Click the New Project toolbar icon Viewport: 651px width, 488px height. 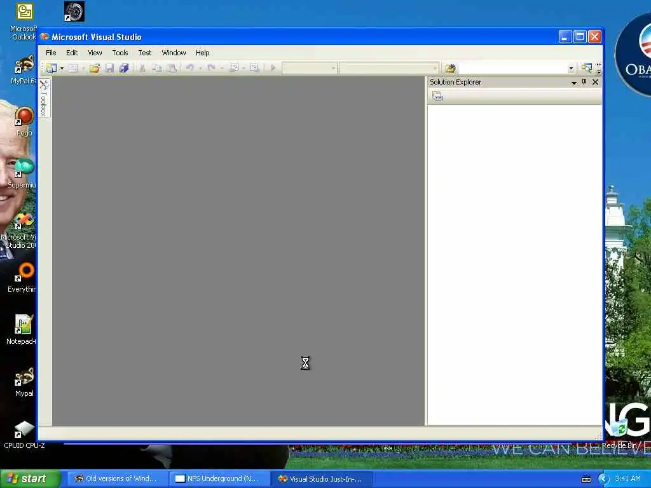click(x=51, y=67)
